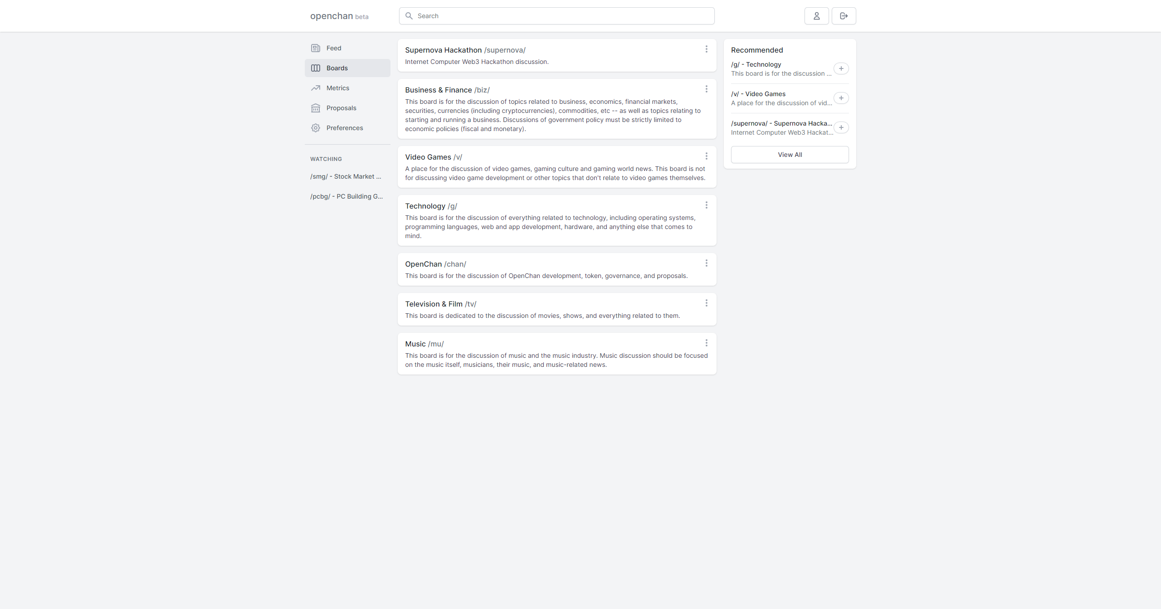The width and height of the screenshot is (1161, 609).
Task: Add /supernova/ board from Recommended list
Action: point(841,127)
